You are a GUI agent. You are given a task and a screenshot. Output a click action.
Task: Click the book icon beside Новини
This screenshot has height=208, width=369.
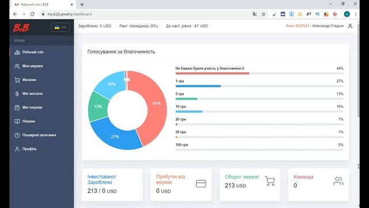coord(17,121)
